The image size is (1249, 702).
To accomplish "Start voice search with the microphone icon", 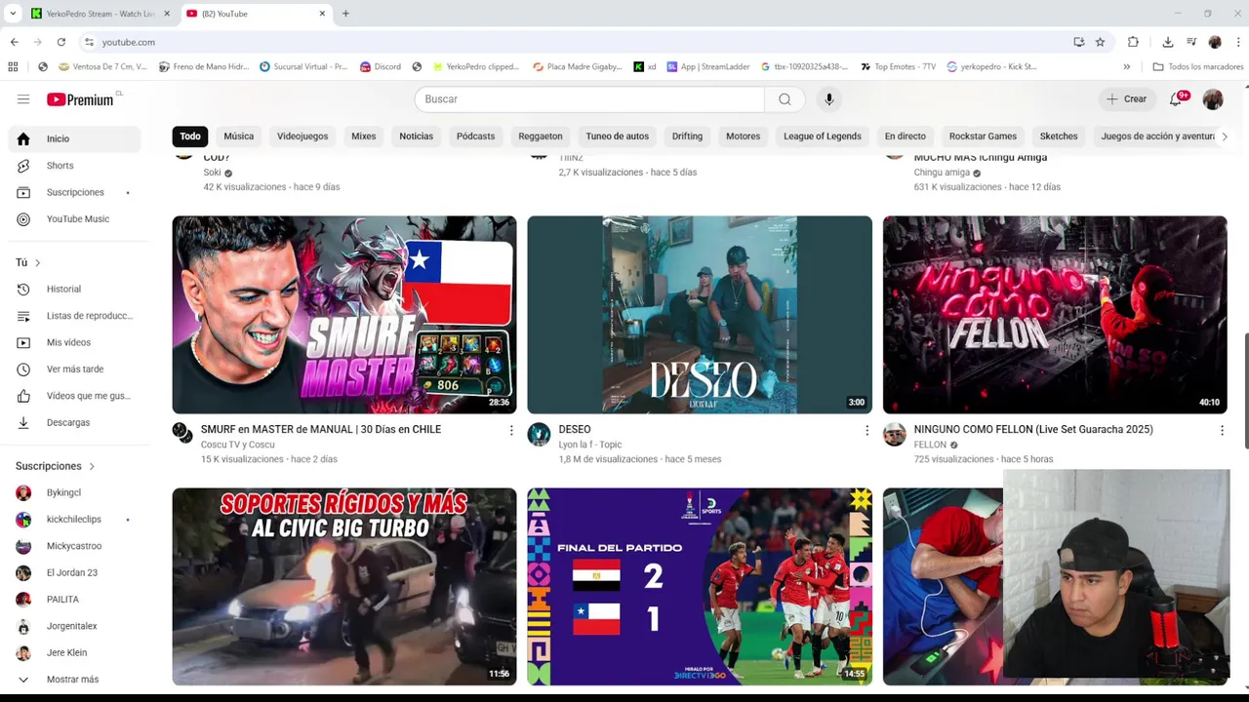I will (828, 99).
